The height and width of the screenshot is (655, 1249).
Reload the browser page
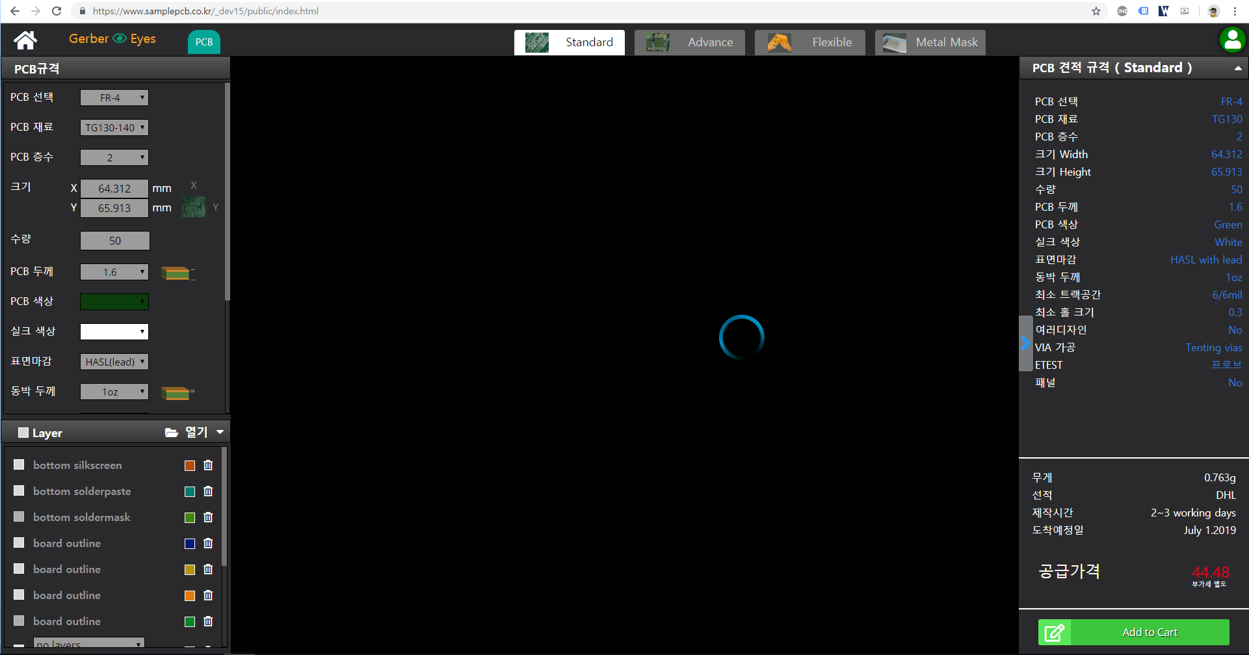tap(57, 11)
